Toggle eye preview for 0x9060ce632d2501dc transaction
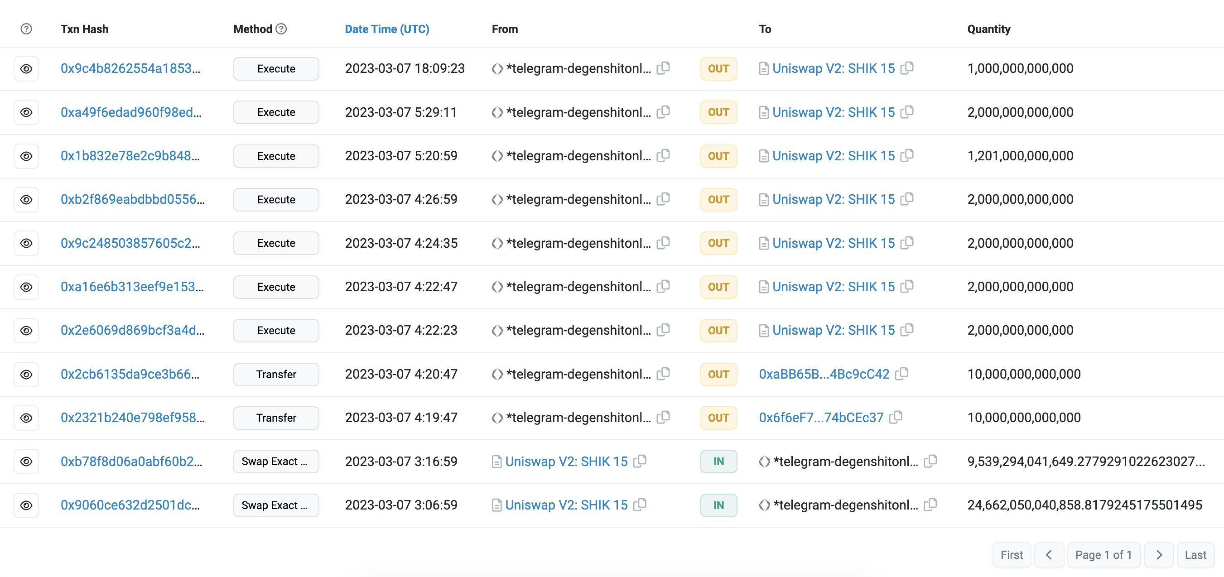 [x=26, y=505]
